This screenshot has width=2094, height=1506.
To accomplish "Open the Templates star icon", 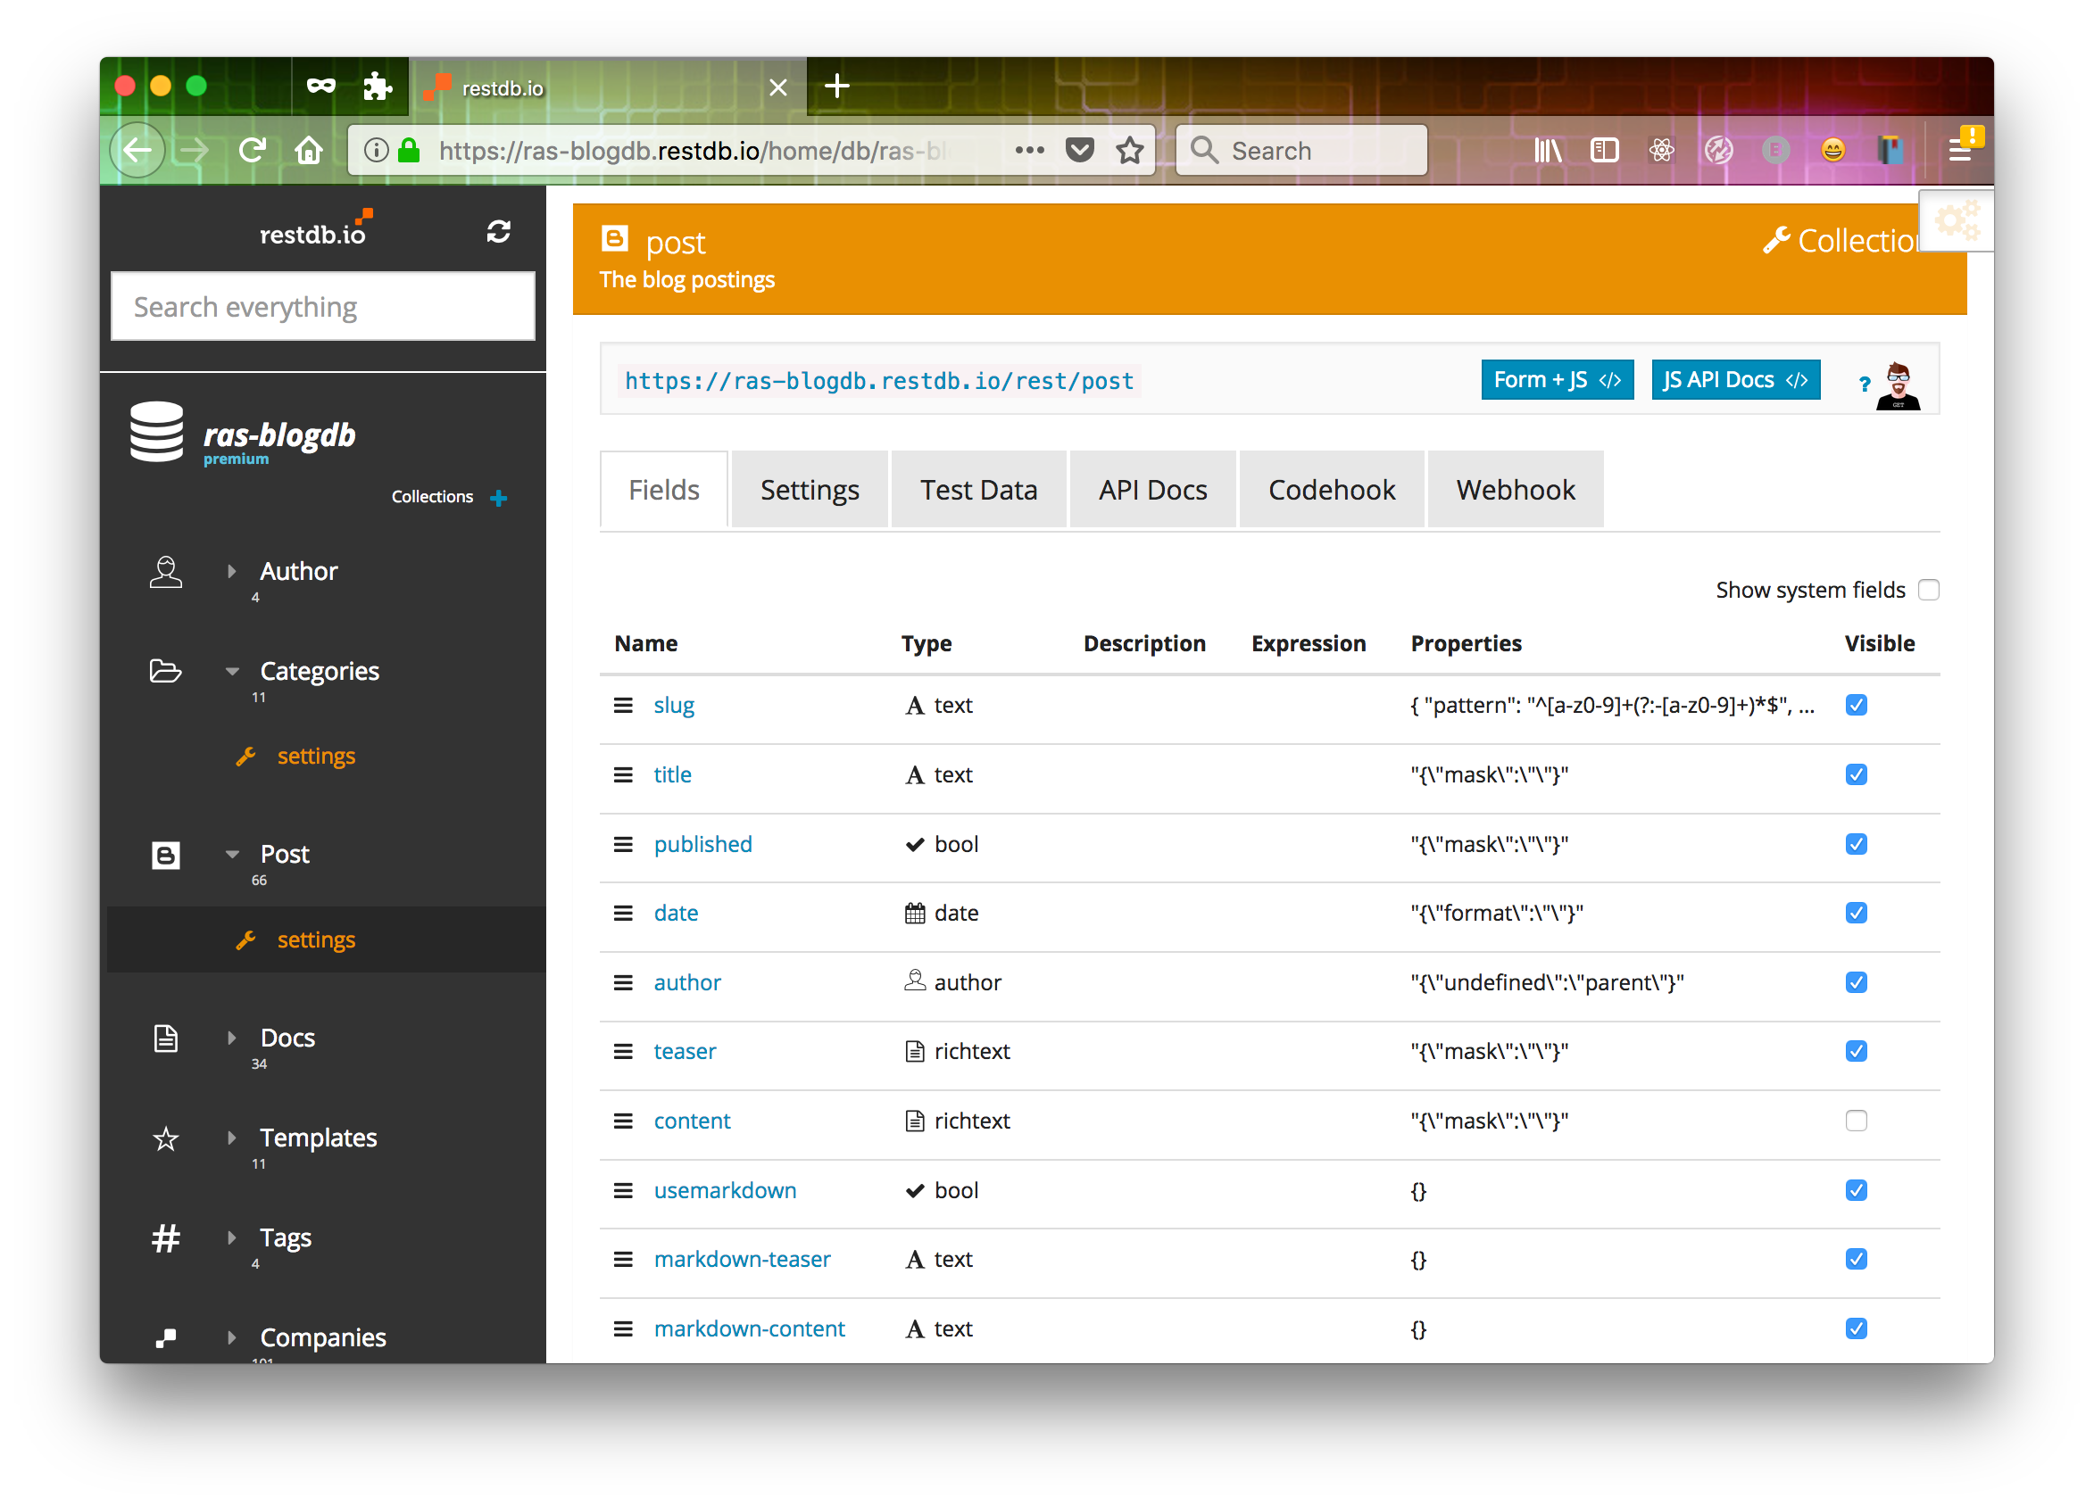I will click(x=166, y=1138).
